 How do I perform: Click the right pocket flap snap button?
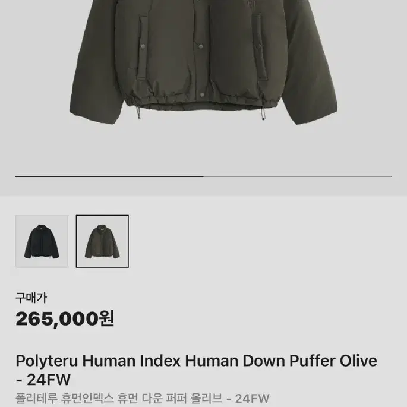(259, 46)
